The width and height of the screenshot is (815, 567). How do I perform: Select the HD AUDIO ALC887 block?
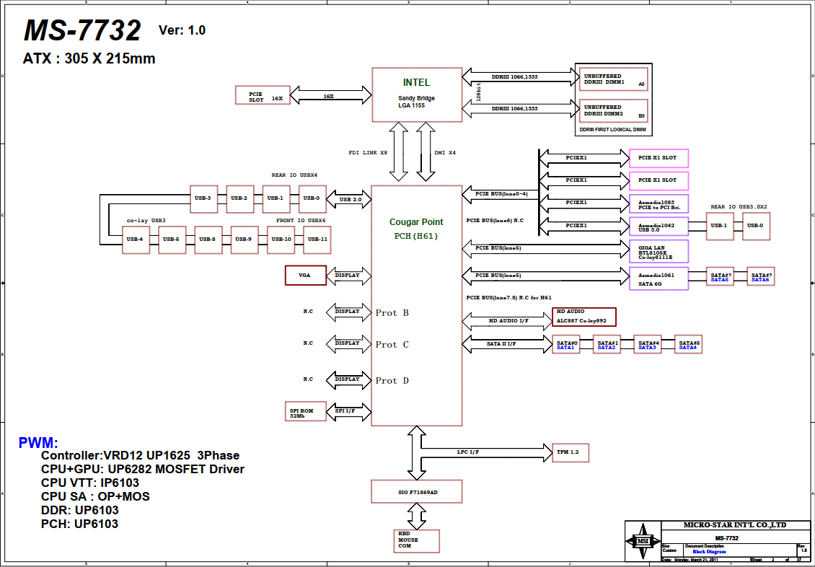point(584,317)
